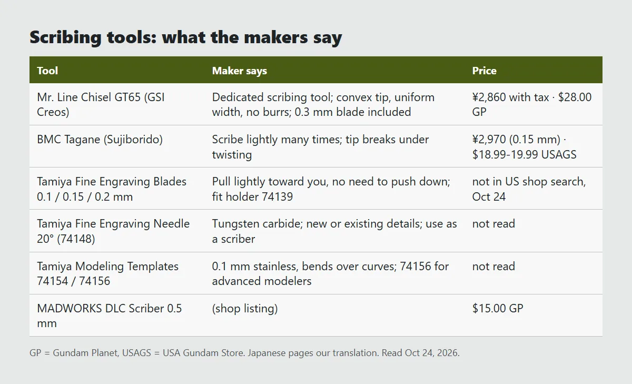Viewport: 632px width, 384px height.
Task: Click the '(shop listing)' cell
Action: tap(245, 308)
